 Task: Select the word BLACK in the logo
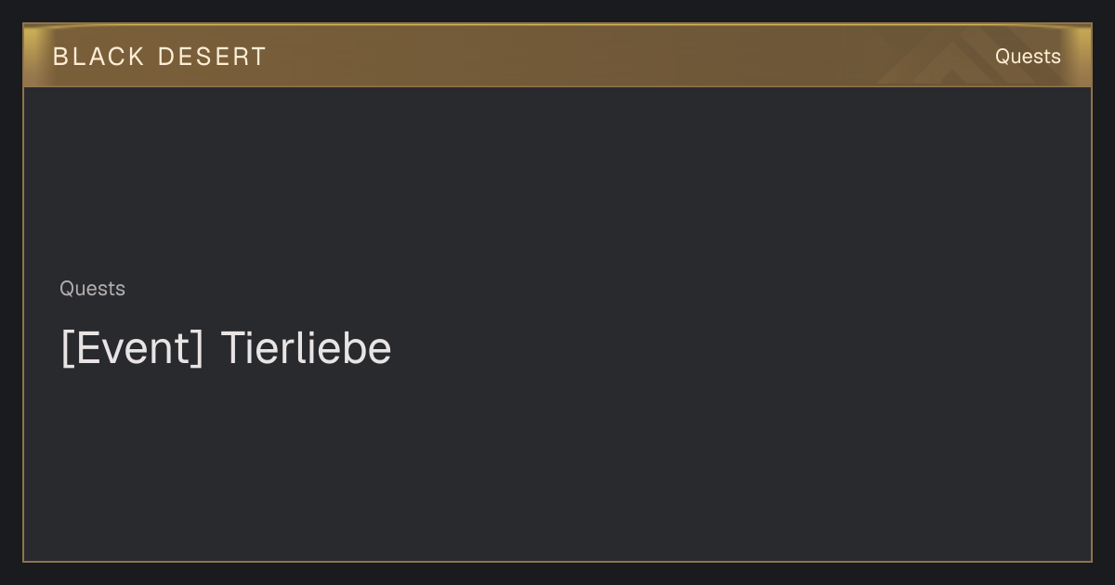[98, 57]
